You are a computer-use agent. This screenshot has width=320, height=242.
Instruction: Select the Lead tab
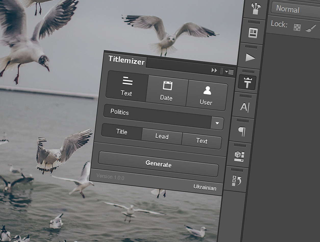162,136
